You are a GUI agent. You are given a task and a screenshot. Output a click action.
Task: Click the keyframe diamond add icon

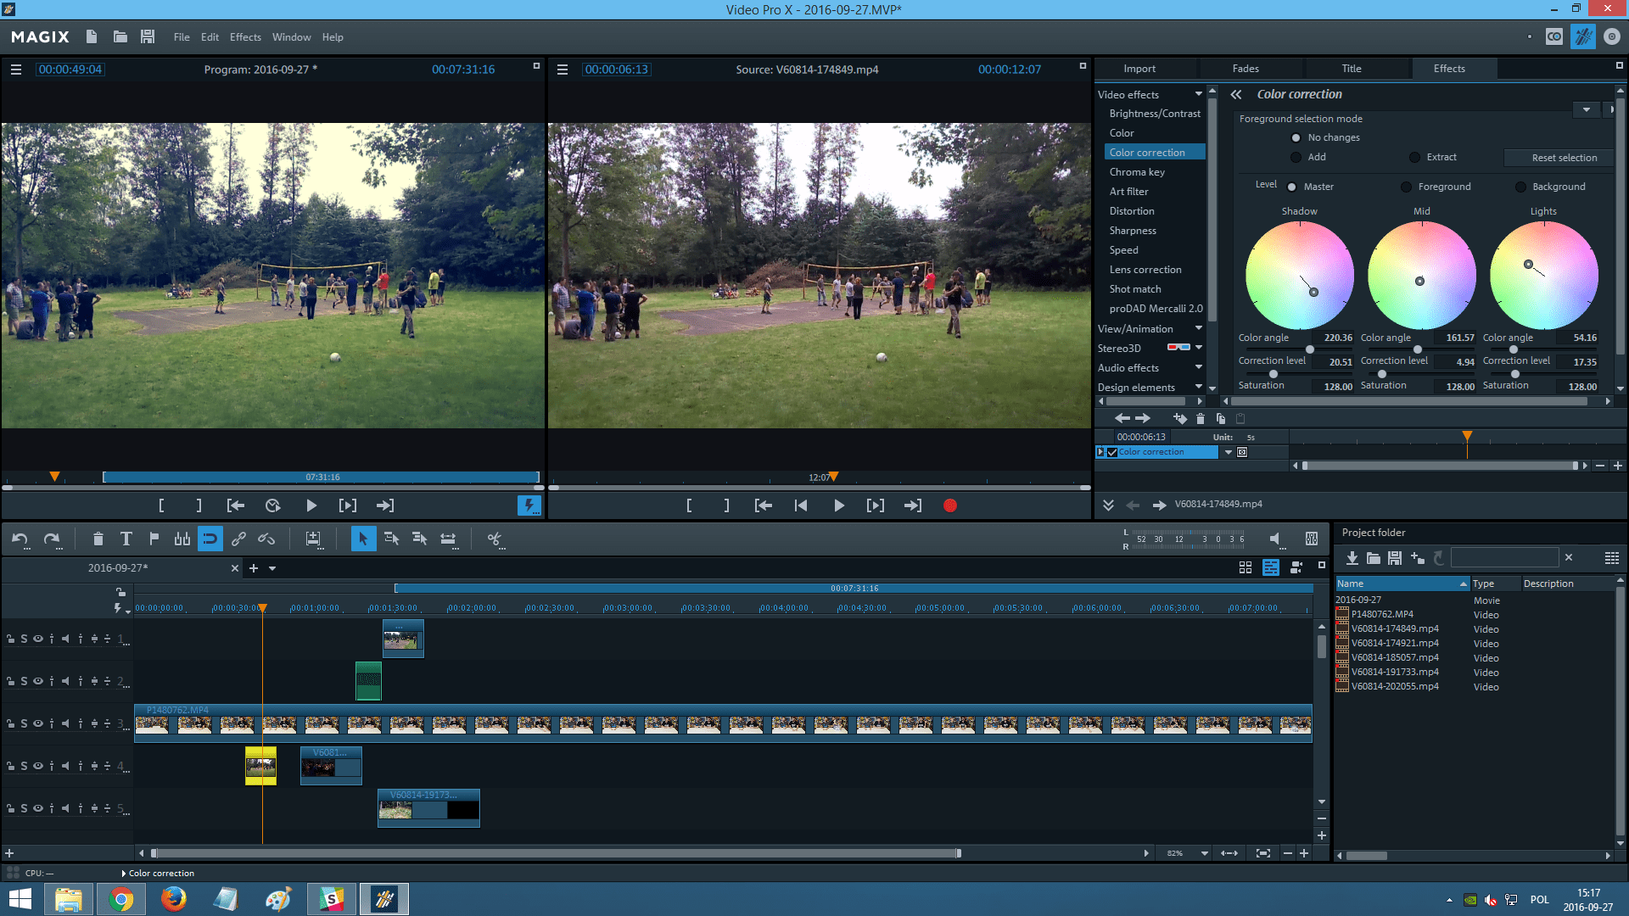pyautogui.click(x=1179, y=417)
